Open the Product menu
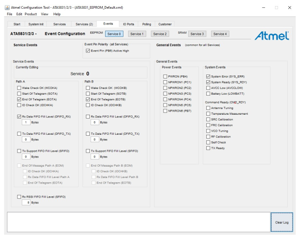The height and width of the screenshot is (239, 300). tap(31, 14)
